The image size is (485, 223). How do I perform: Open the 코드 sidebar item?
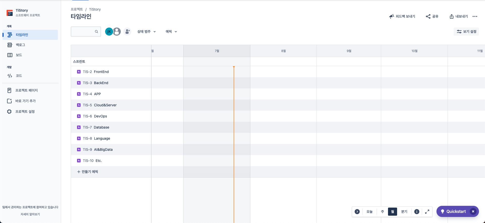click(30, 76)
